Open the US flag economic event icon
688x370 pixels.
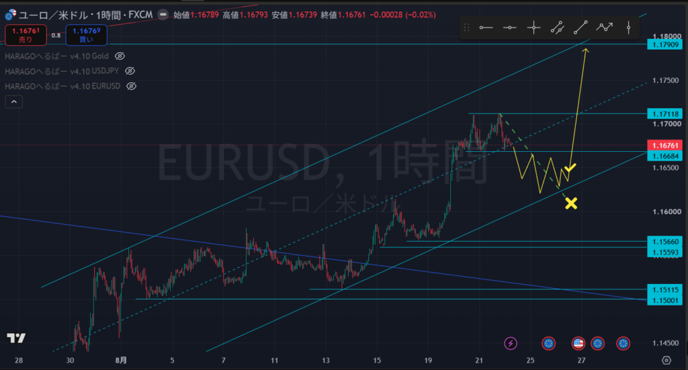pyautogui.click(x=578, y=343)
